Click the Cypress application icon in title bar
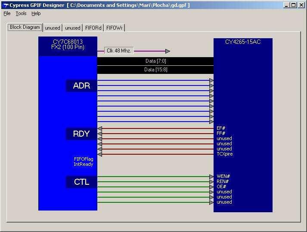307x232 pixels. coord(6,5)
